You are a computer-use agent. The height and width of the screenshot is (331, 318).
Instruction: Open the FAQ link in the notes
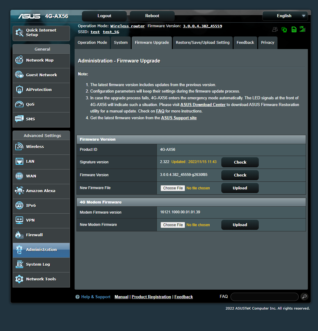point(160,111)
